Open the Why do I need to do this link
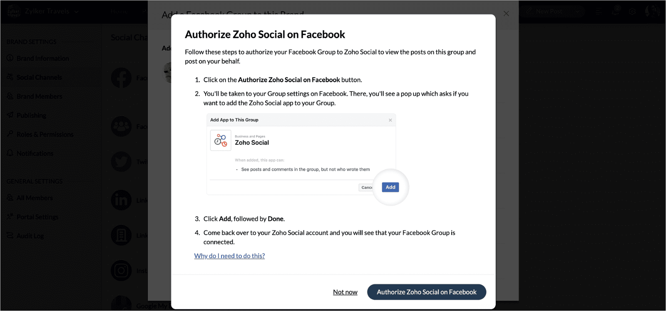The image size is (666, 311). [229, 256]
